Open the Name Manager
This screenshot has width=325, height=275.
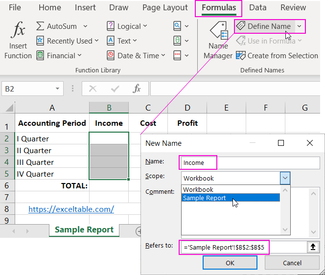[218, 41]
